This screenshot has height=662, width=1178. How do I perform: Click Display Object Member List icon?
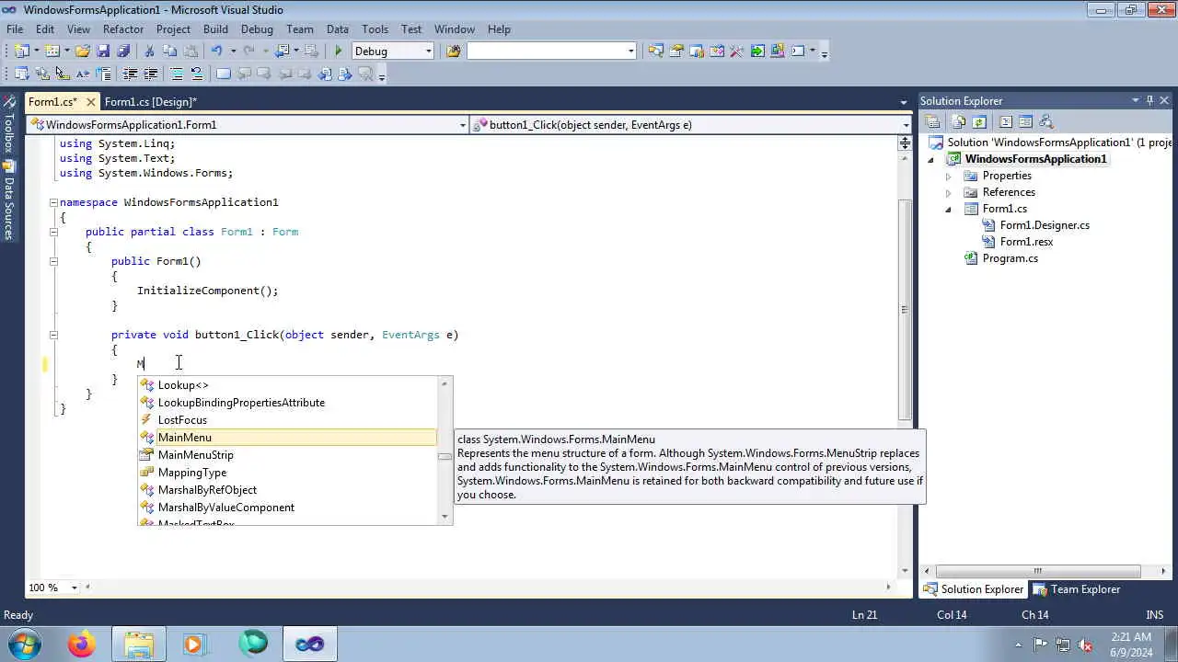tap(22, 74)
